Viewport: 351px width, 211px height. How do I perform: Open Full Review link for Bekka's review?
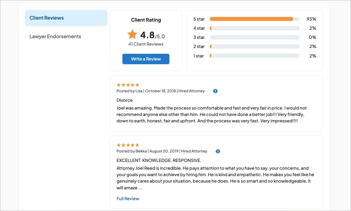coord(128,198)
